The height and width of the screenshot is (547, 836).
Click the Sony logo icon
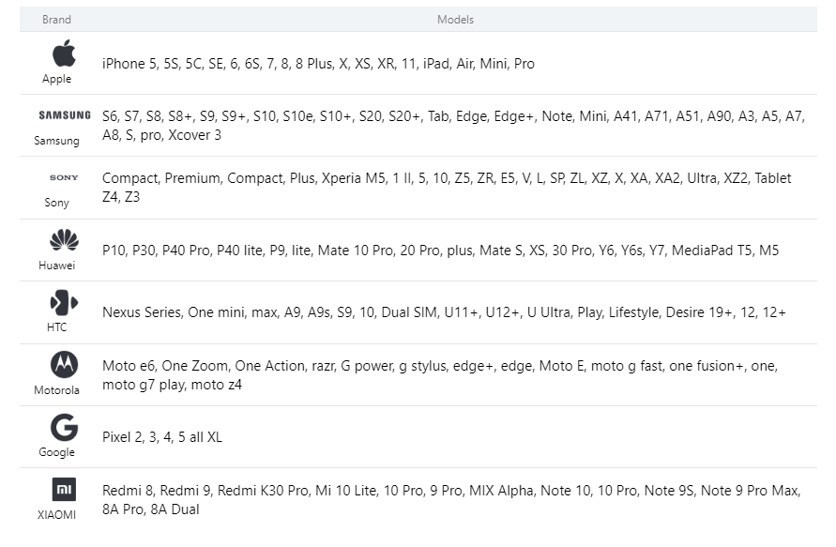point(64,177)
